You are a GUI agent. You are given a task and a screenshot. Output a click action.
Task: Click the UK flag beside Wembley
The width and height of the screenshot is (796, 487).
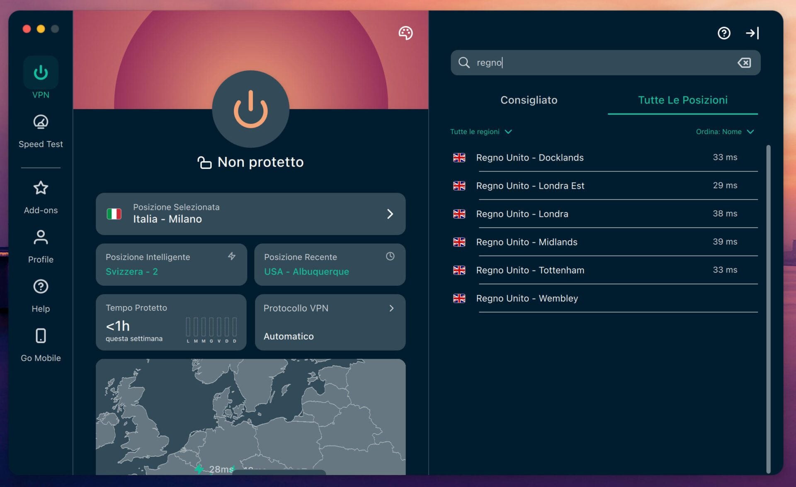click(459, 298)
